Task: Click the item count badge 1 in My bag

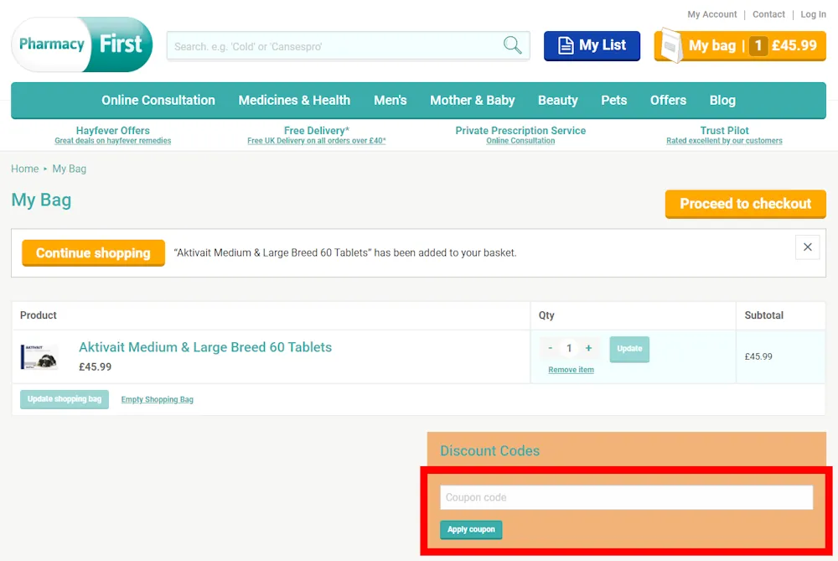Action: click(758, 46)
